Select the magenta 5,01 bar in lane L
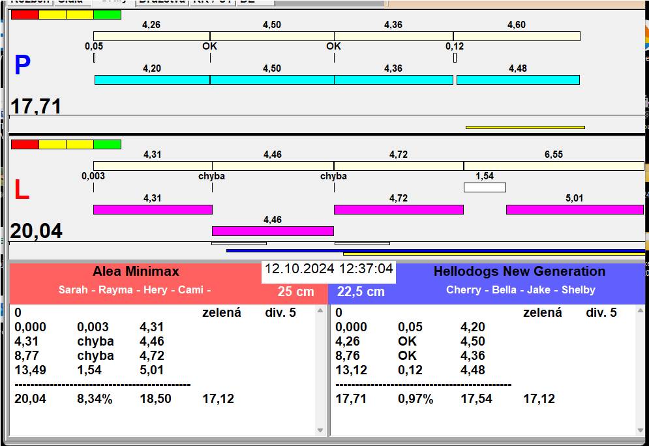Screen dimensions: 649x446 (574, 209)
